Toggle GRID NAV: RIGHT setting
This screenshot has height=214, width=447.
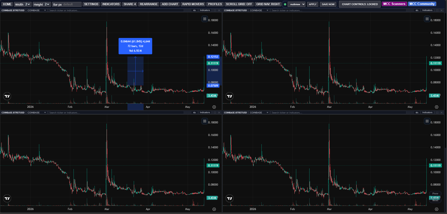268,4
